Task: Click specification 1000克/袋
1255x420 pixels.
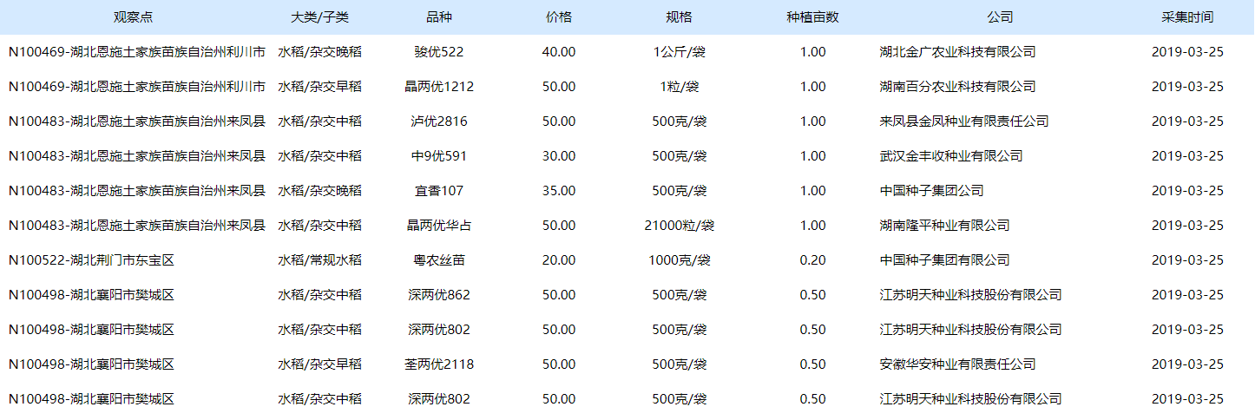Action: click(x=679, y=260)
